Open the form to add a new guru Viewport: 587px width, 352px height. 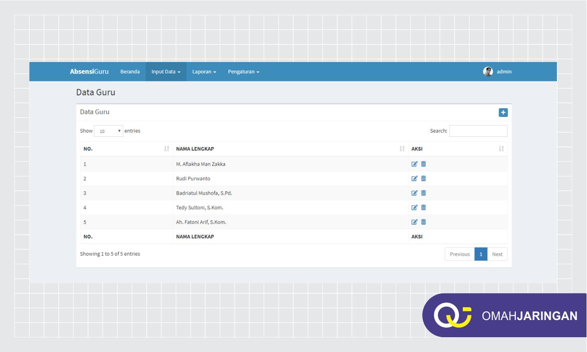click(x=503, y=112)
